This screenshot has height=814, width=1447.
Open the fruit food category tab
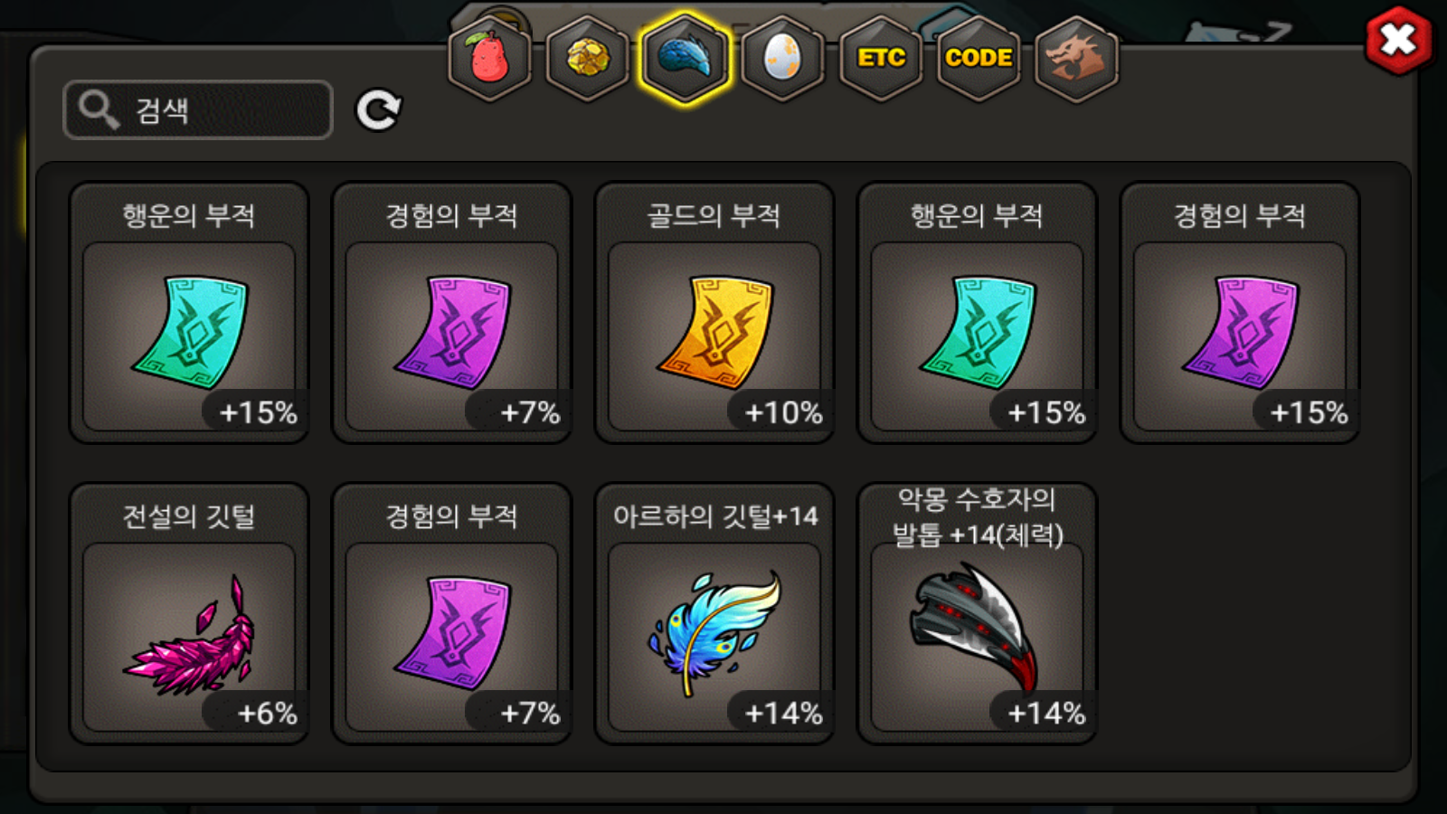click(x=489, y=58)
